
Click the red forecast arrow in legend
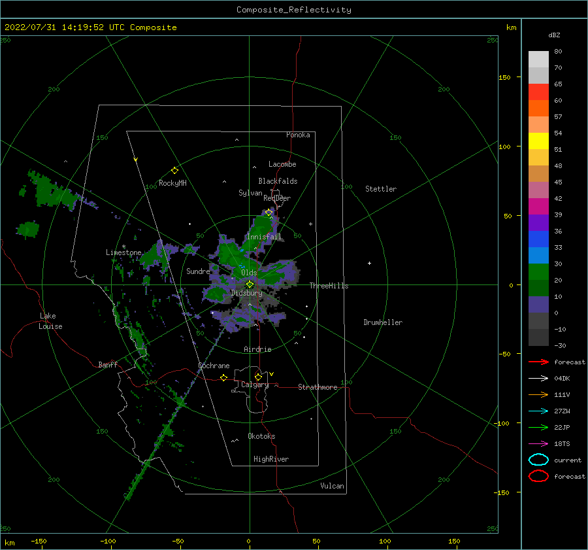538,362
